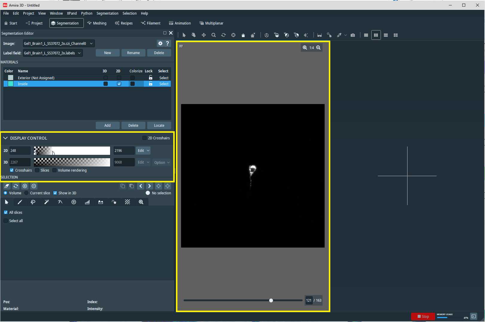
Task: Open the 3D Edit dropdown
Action: pos(143,162)
